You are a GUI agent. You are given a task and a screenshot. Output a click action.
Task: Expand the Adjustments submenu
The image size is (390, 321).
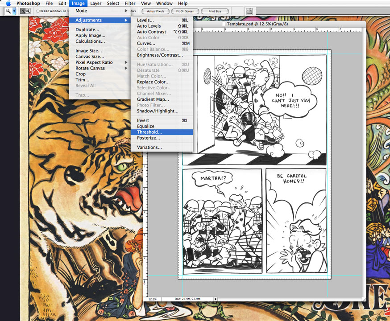tap(100, 20)
